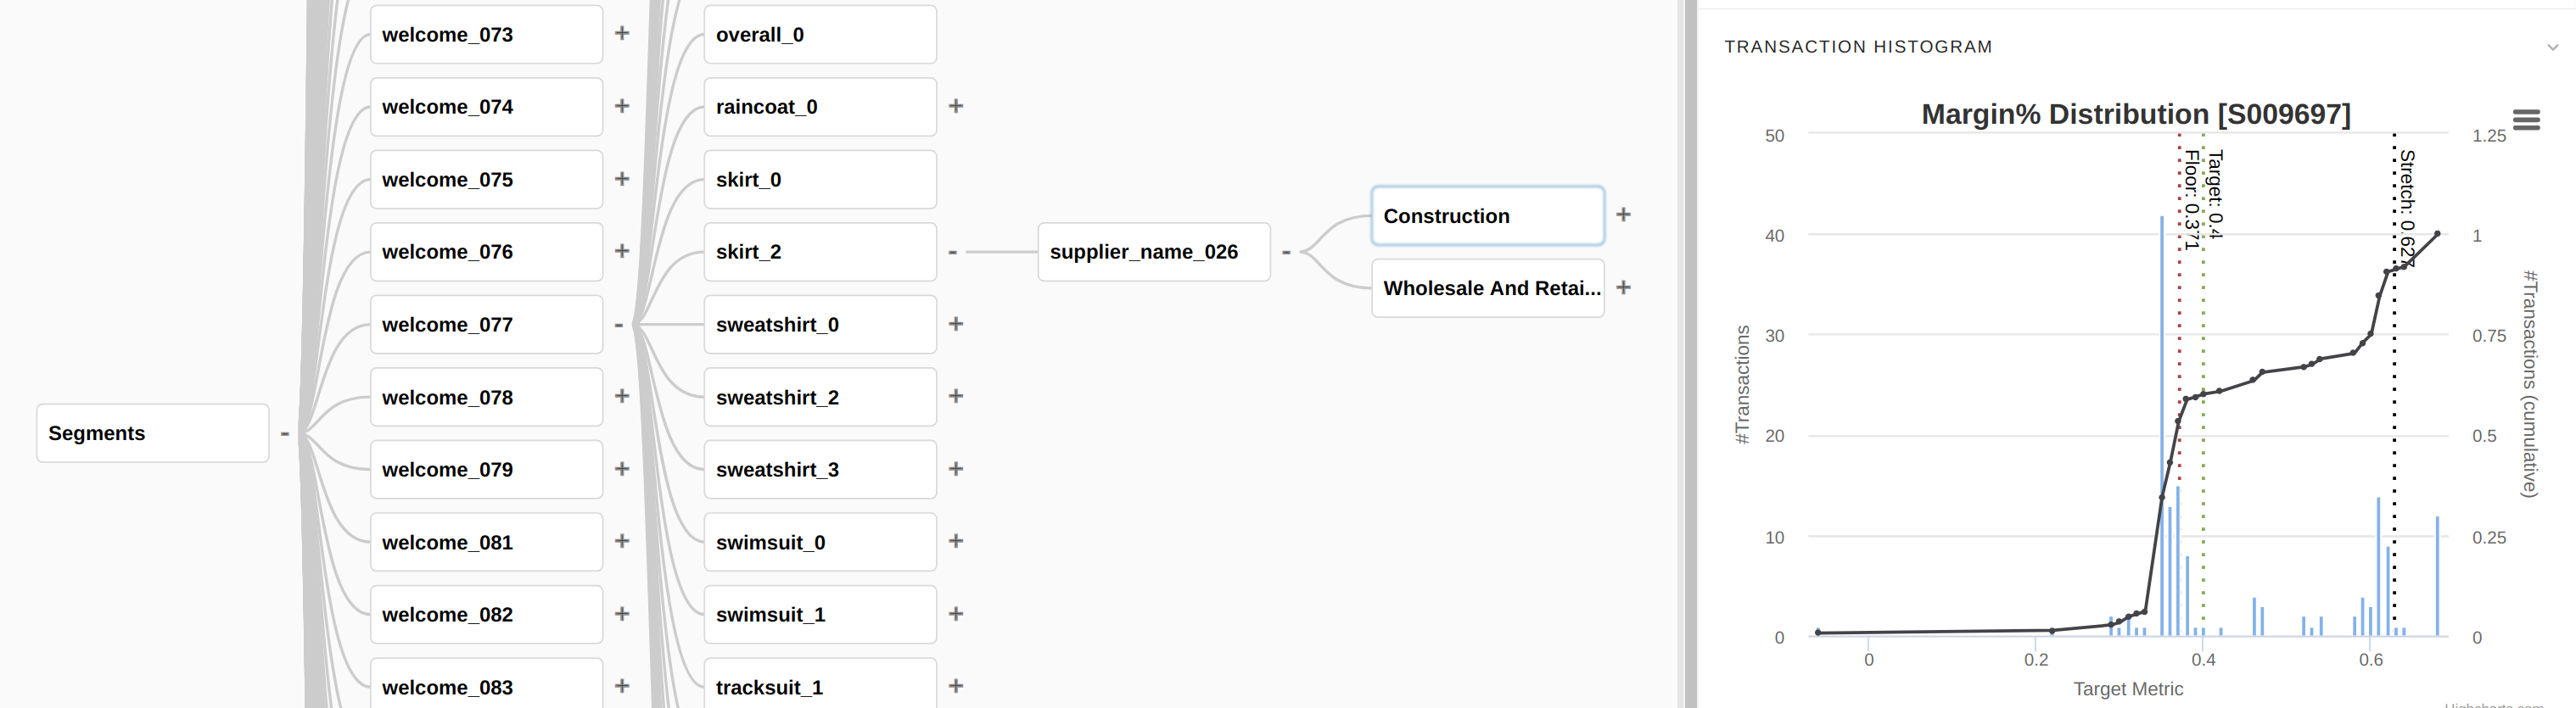Viewport: 2576px width, 708px height.
Task: Expand the welcome_073 node plus icon
Action: 622,33
